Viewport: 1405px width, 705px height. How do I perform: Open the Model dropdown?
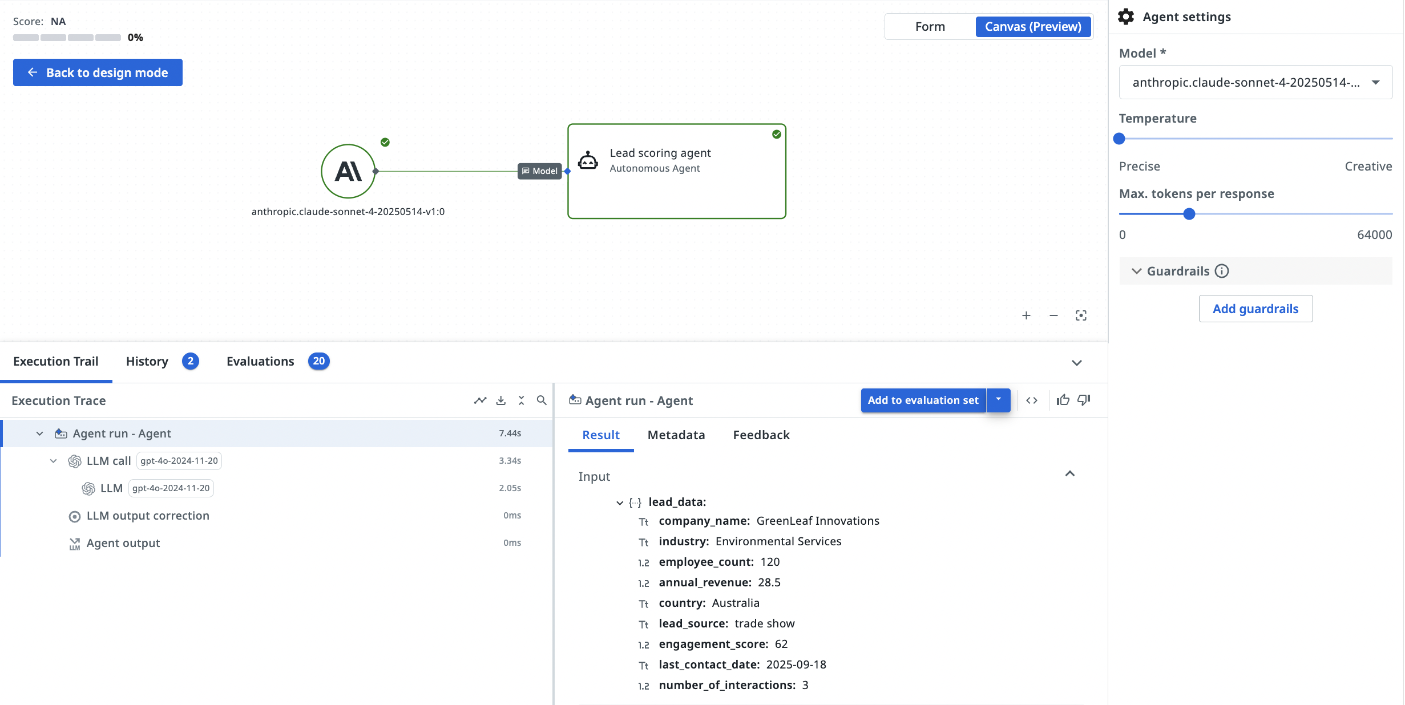1255,83
